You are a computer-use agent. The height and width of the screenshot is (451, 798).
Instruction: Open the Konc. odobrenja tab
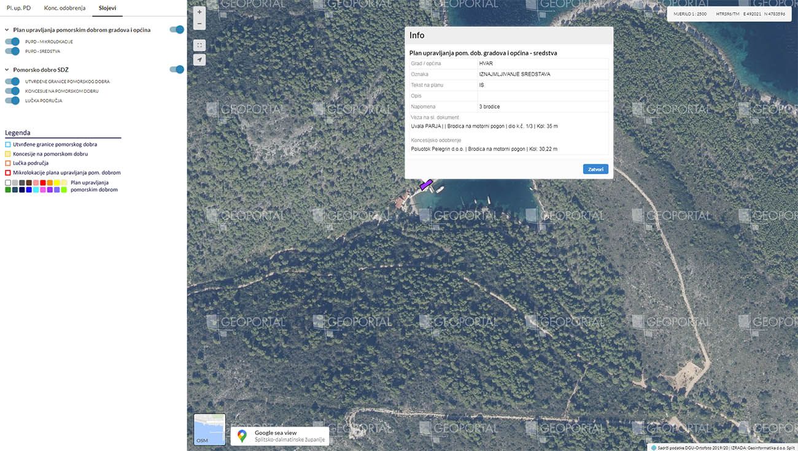click(x=64, y=8)
